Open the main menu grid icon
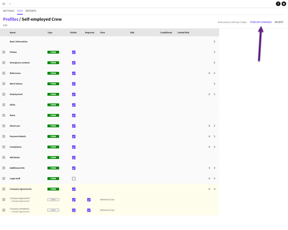 [x=4, y=4]
